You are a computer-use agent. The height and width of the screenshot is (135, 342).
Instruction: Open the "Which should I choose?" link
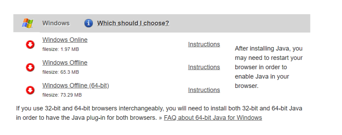133,23
